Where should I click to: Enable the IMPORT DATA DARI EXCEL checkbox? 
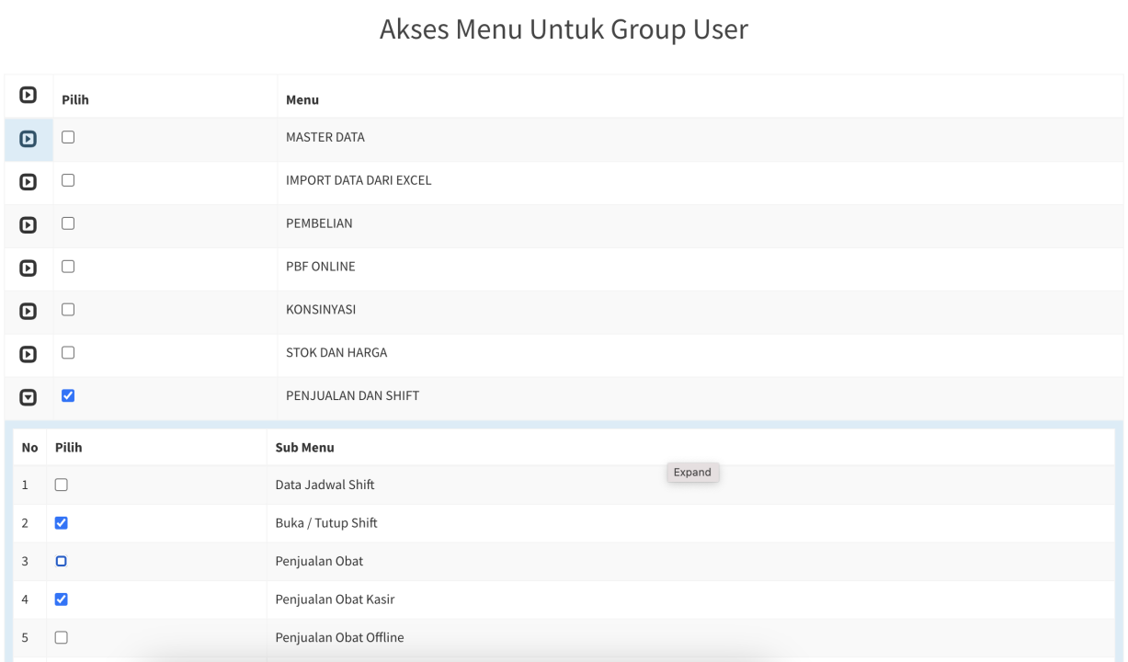(68, 180)
